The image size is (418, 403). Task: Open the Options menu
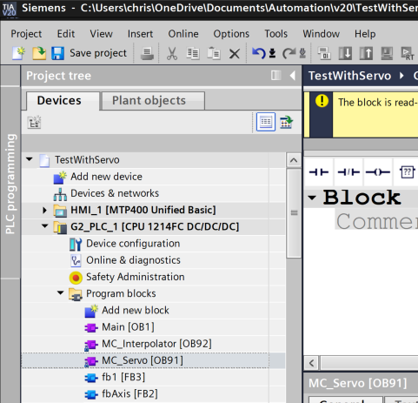[231, 34]
